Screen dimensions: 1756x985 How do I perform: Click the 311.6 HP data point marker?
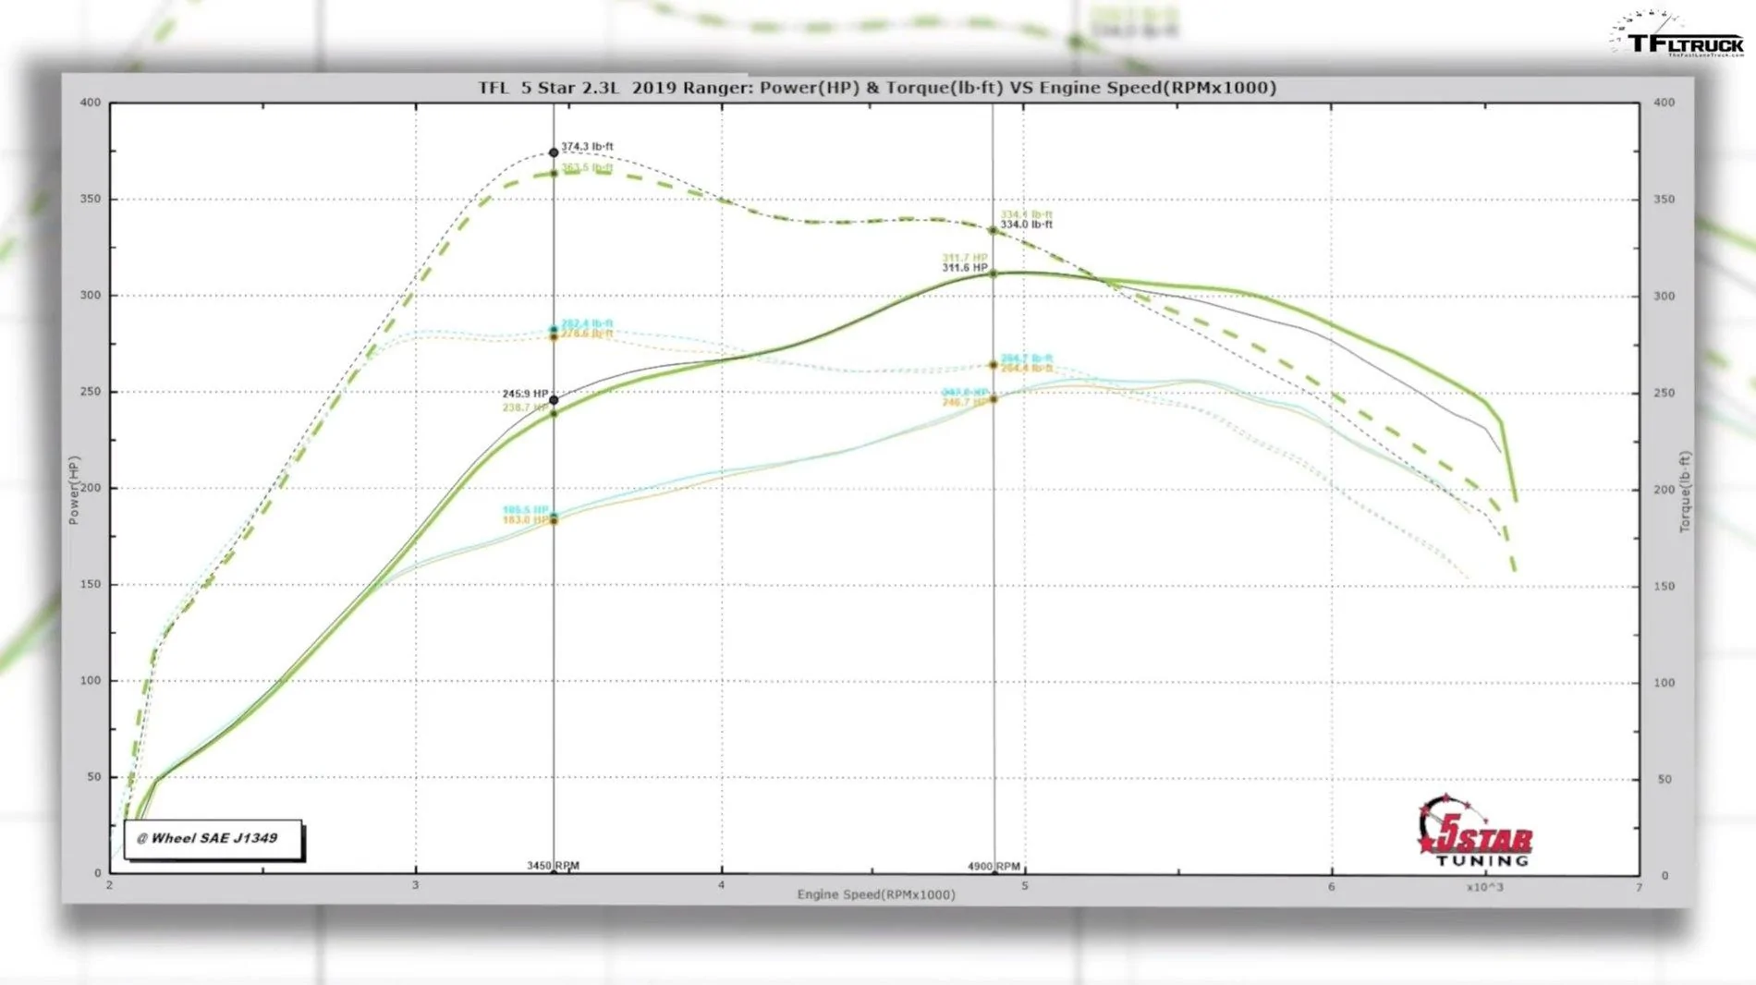tap(994, 274)
